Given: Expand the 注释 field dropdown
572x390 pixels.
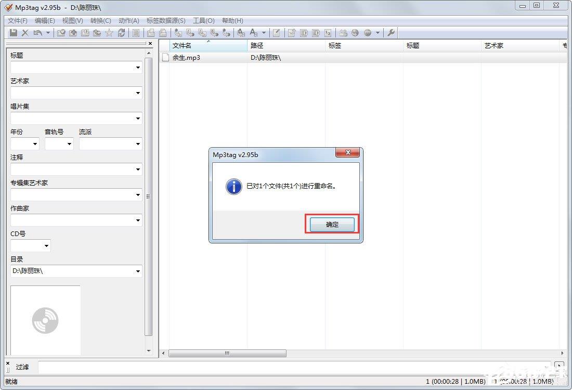Looking at the screenshot, I should (138, 170).
